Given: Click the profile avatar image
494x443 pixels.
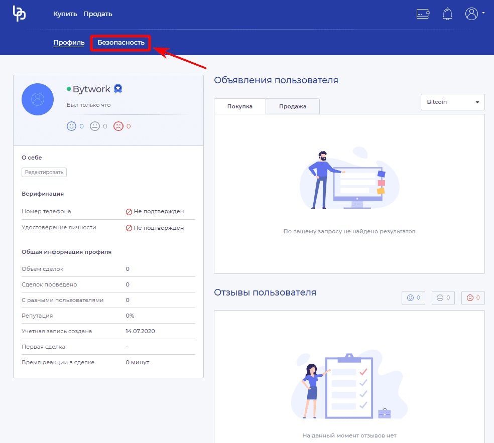Looking at the screenshot, I should pos(38,99).
